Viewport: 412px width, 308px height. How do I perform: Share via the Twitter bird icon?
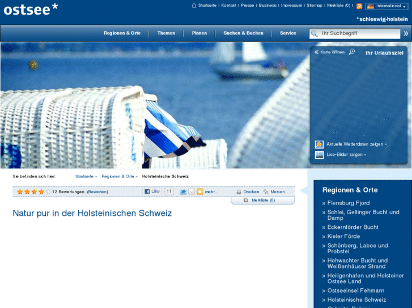click(x=183, y=192)
